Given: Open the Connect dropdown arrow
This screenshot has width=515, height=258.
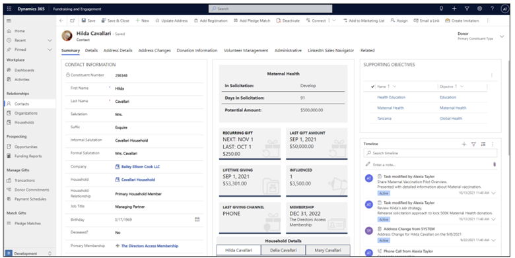Looking at the screenshot, I should (334, 20).
